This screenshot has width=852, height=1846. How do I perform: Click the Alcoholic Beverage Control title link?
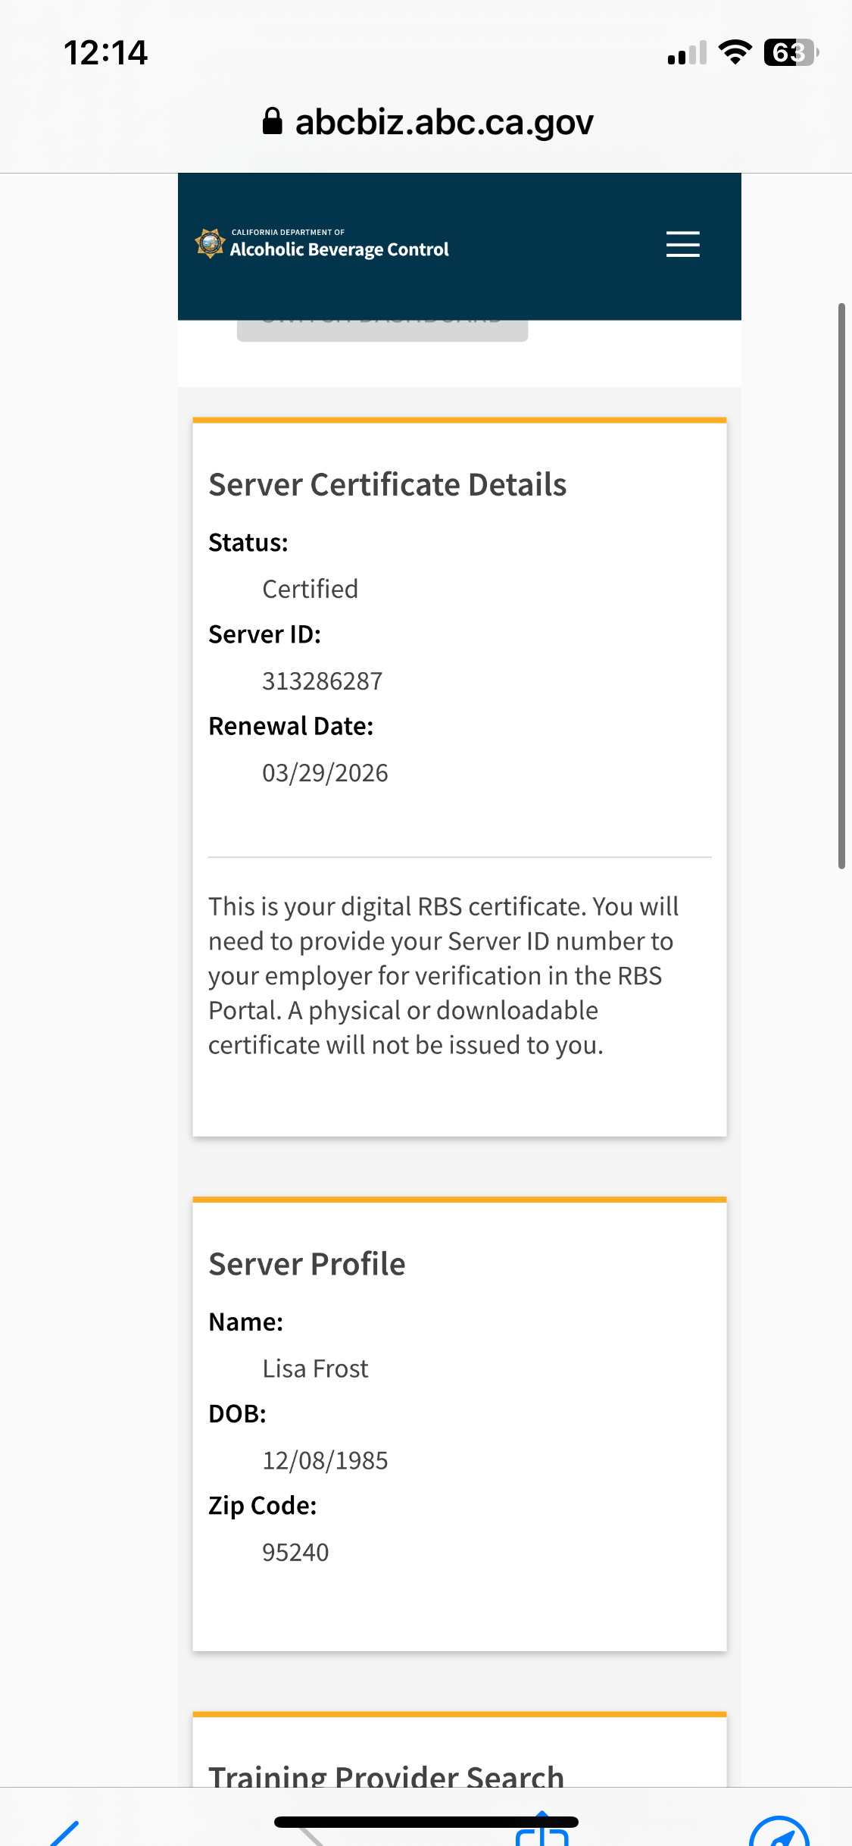(x=339, y=249)
